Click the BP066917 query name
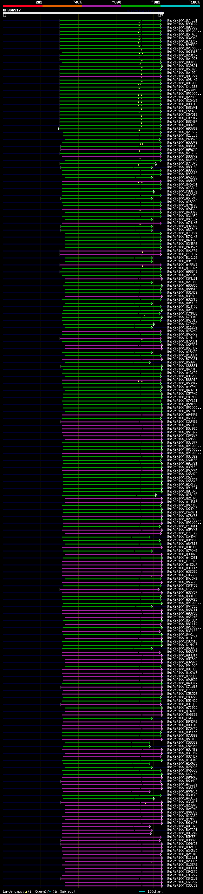 pos(12,10)
